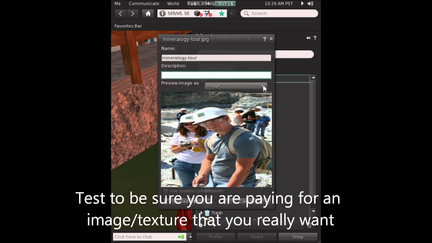Expand the nearby chat history arrow
This screenshot has width=432, height=243.
point(190,237)
